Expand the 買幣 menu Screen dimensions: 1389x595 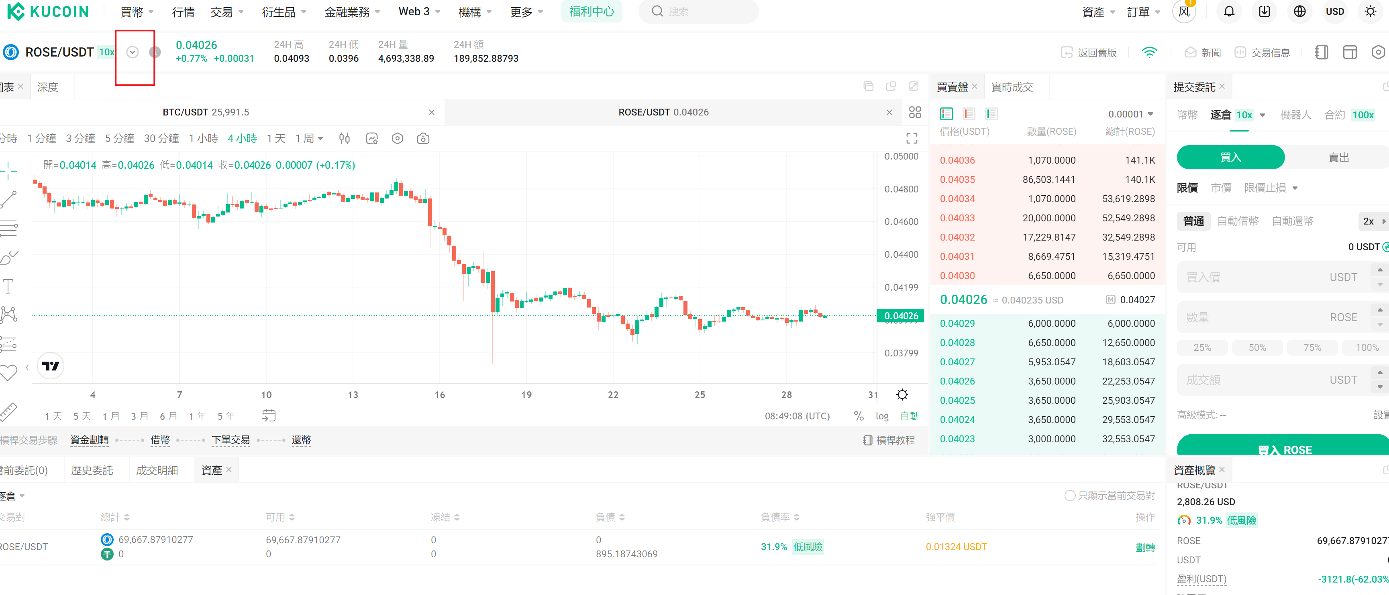pos(137,11)
